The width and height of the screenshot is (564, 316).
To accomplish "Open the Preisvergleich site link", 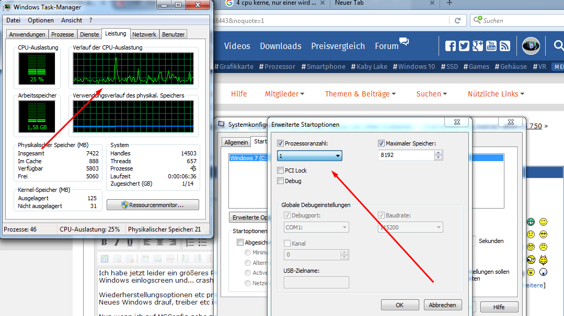I will 338,46.
